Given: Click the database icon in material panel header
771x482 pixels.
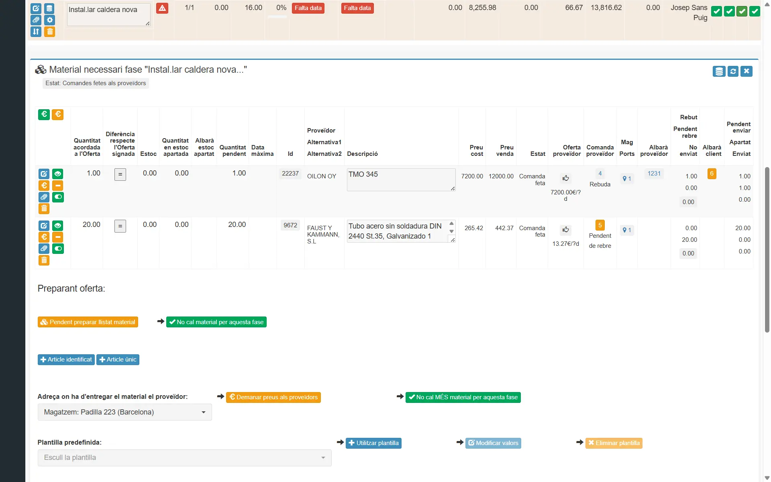Looking at the screenshot, I should click(719, 71).
